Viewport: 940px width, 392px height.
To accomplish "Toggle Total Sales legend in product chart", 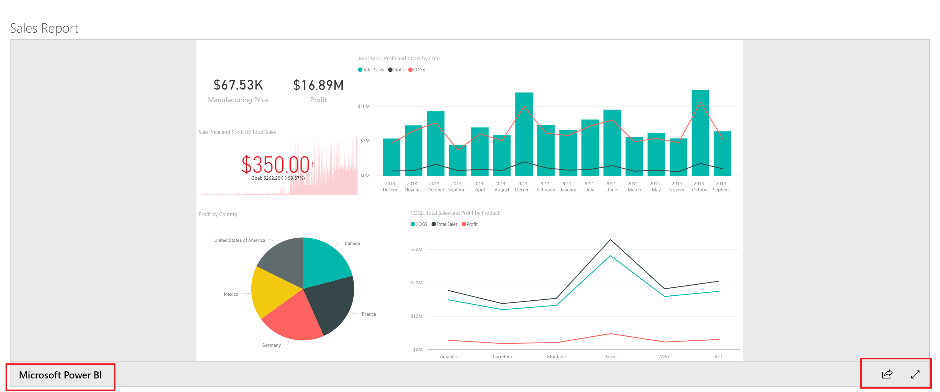I will (445, 224).
